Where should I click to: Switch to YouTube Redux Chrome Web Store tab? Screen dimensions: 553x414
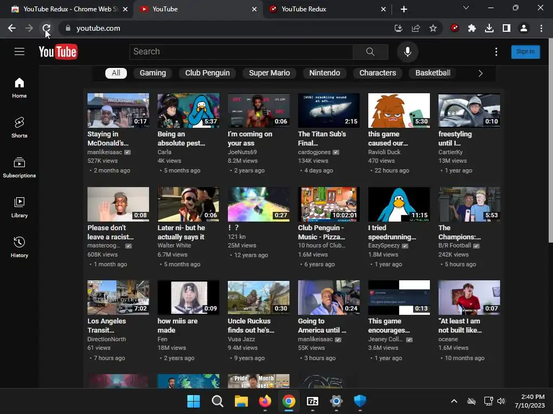click(66, 9)
